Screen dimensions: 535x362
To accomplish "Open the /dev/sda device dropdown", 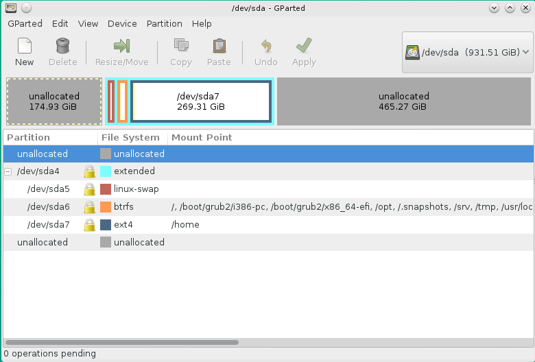I will (468, 53).
